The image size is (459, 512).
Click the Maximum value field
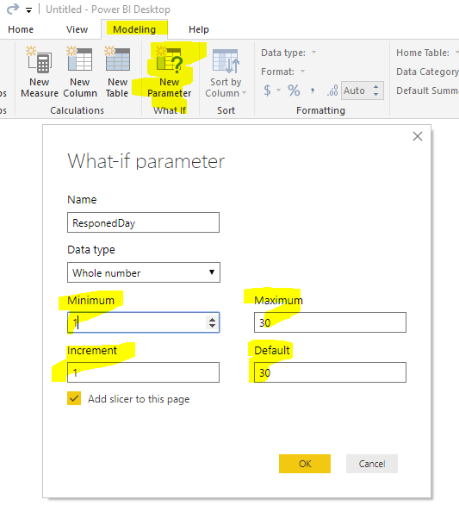tap(330, 322)
